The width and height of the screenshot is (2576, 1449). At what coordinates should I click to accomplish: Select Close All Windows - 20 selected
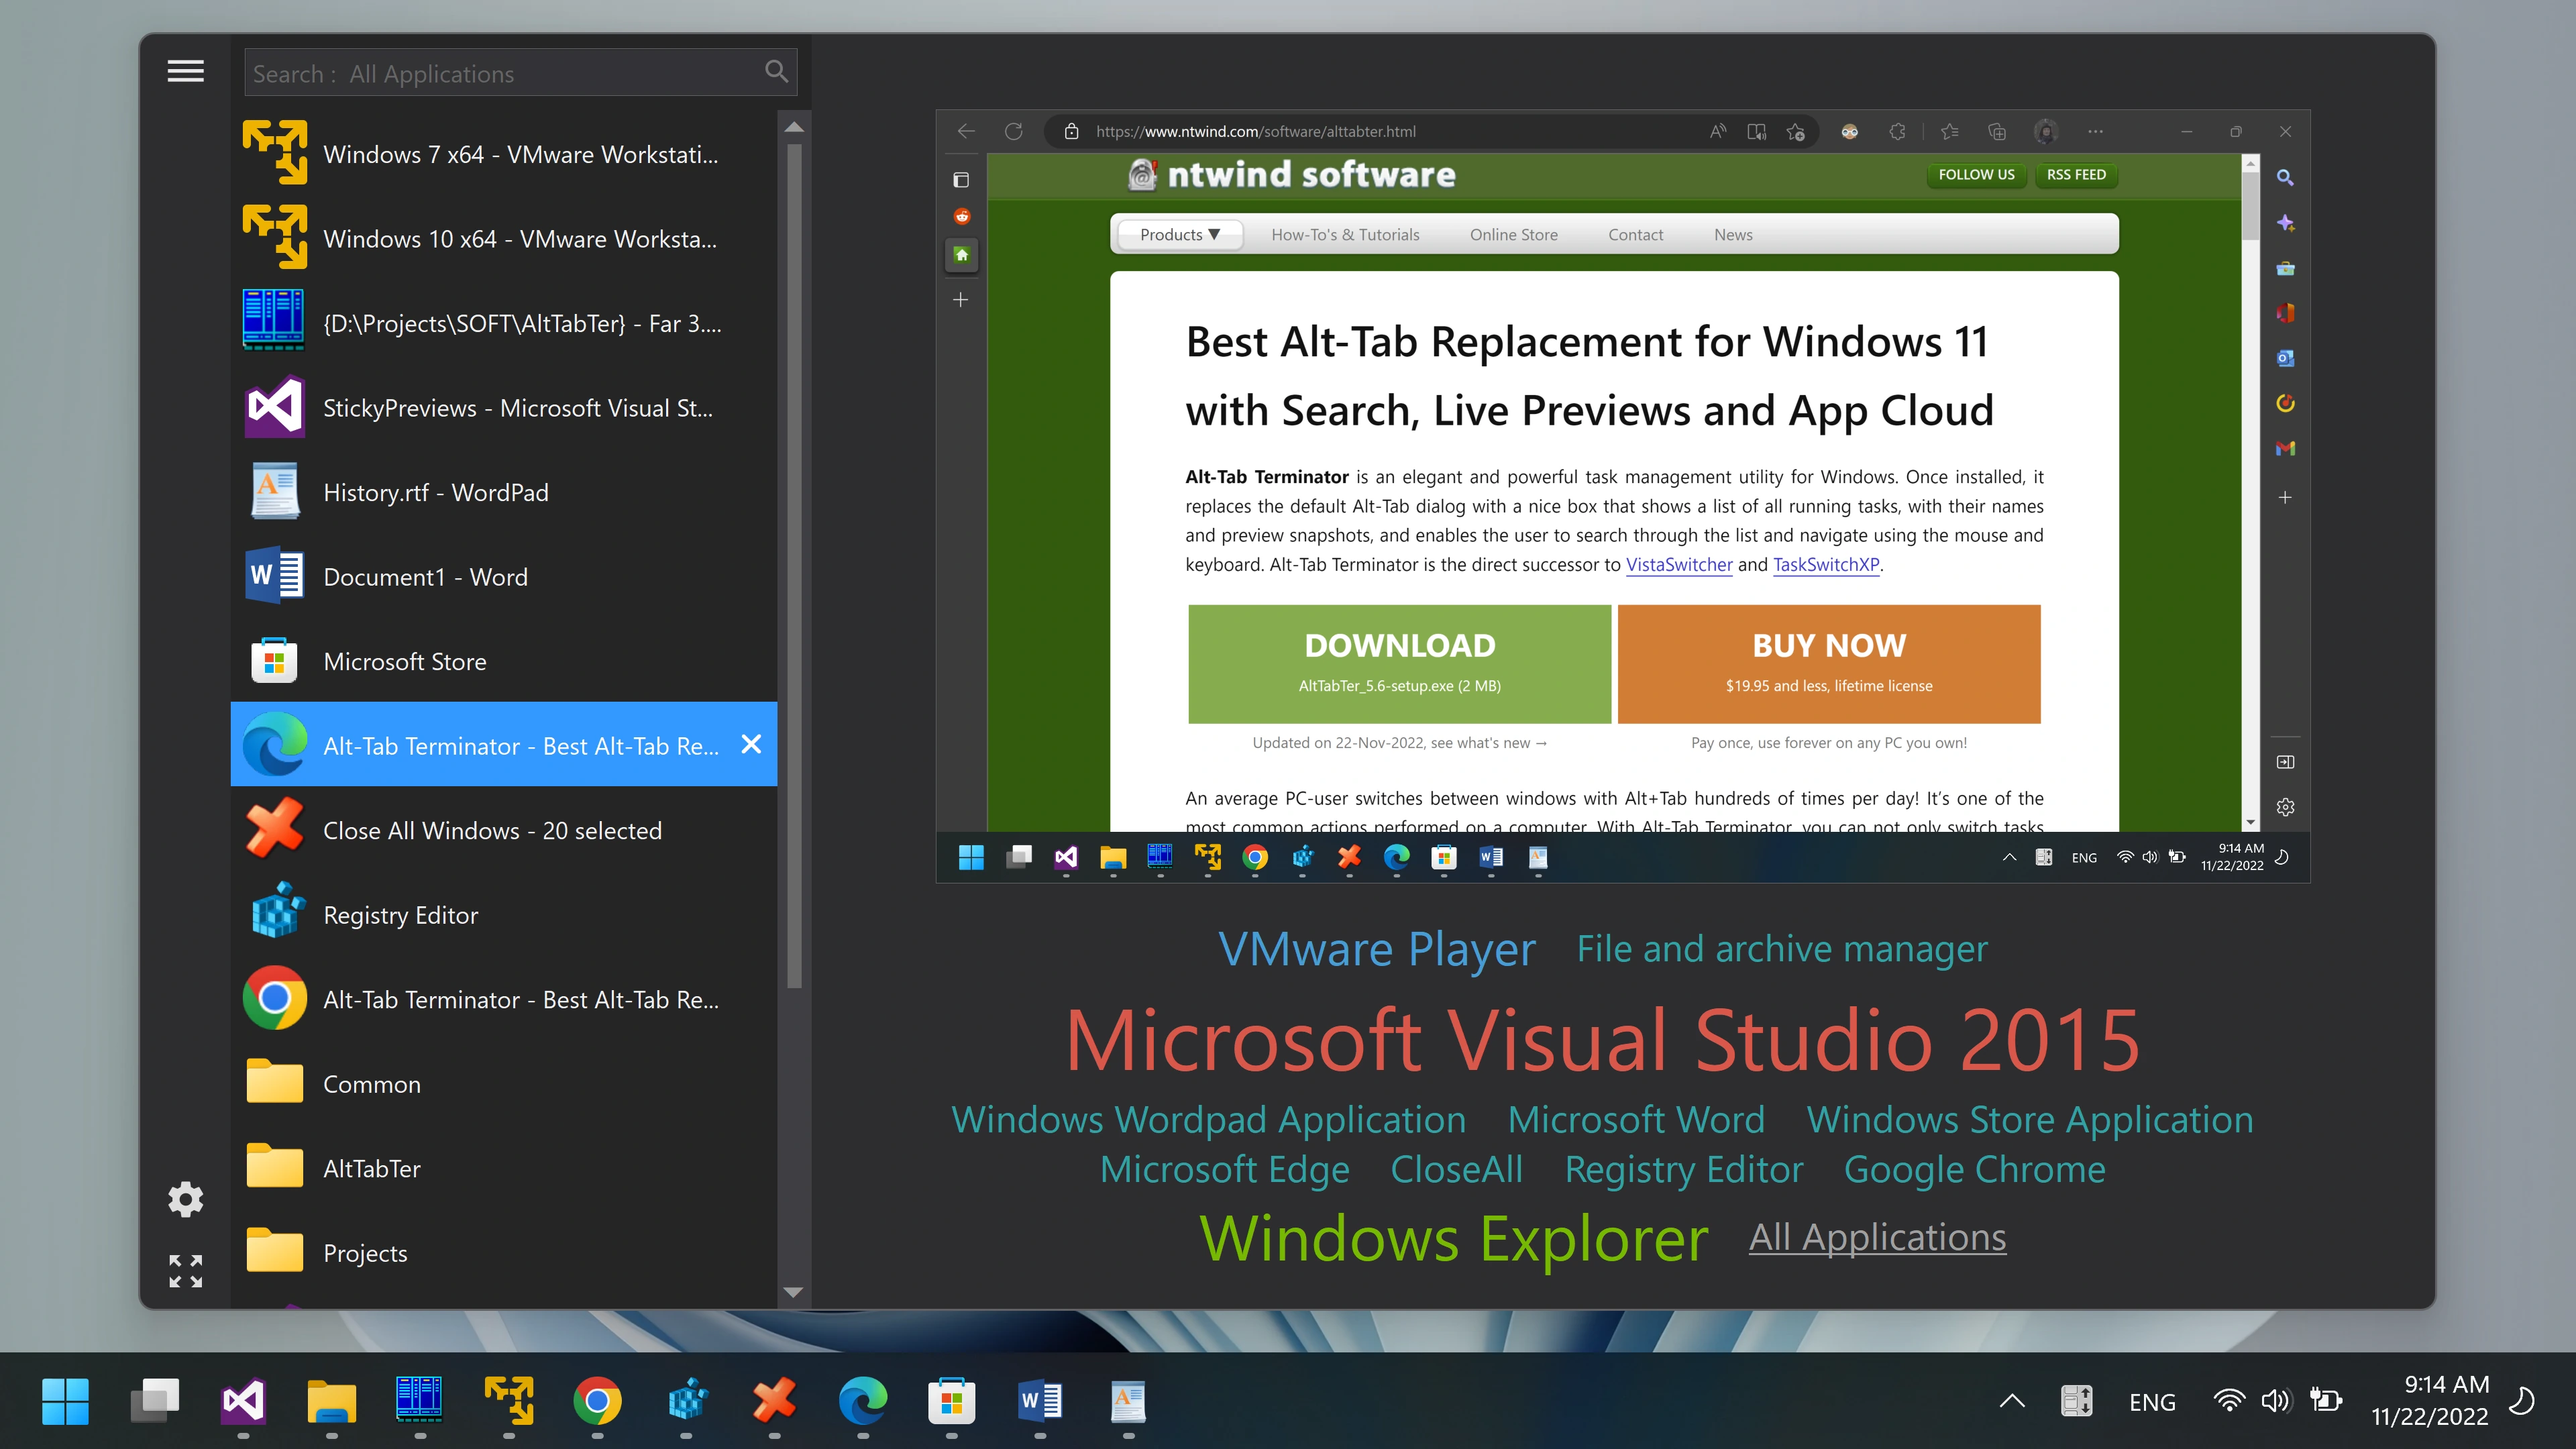504,830
